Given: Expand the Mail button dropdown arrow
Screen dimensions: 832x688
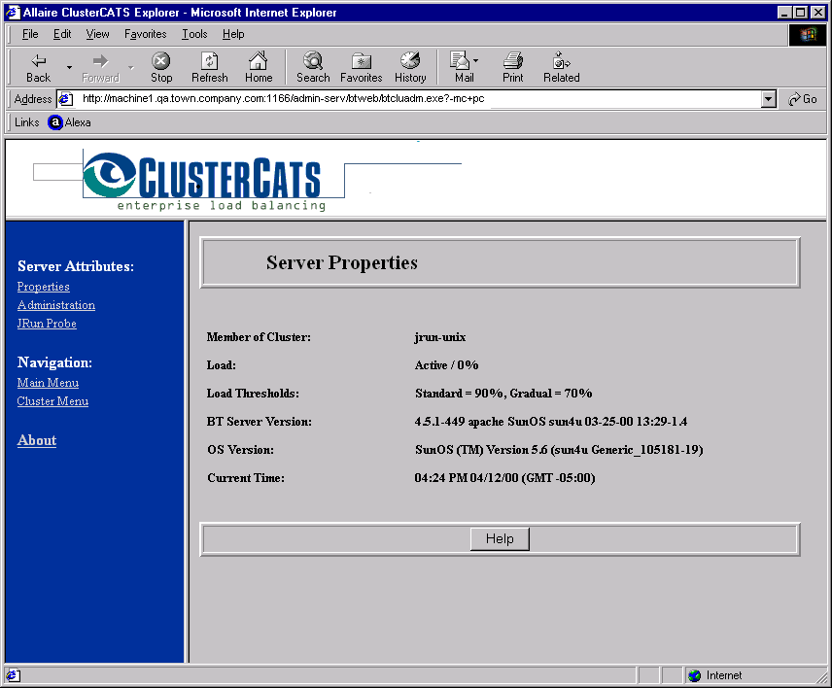Looking at the screenshot, I should (475, 61).
